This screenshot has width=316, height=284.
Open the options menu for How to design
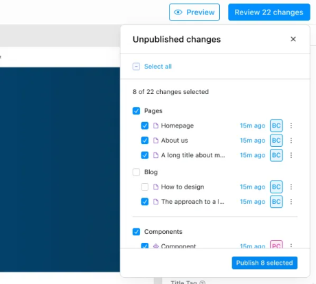[x=291, y=187]
